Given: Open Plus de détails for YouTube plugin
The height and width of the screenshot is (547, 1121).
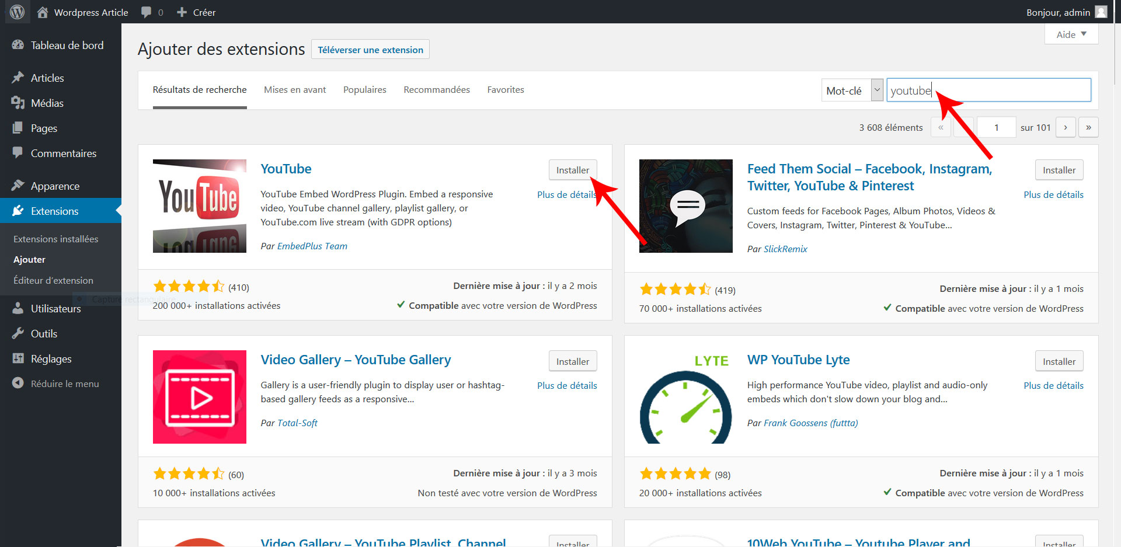Looking at the screenshot, I should click(x=567, y=194).
